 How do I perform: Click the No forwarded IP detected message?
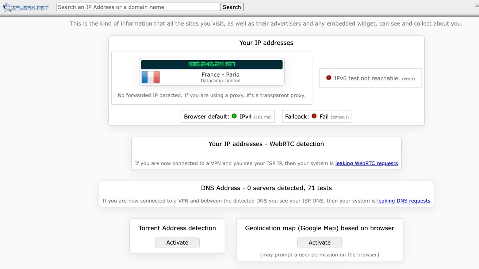pos(212,95)
